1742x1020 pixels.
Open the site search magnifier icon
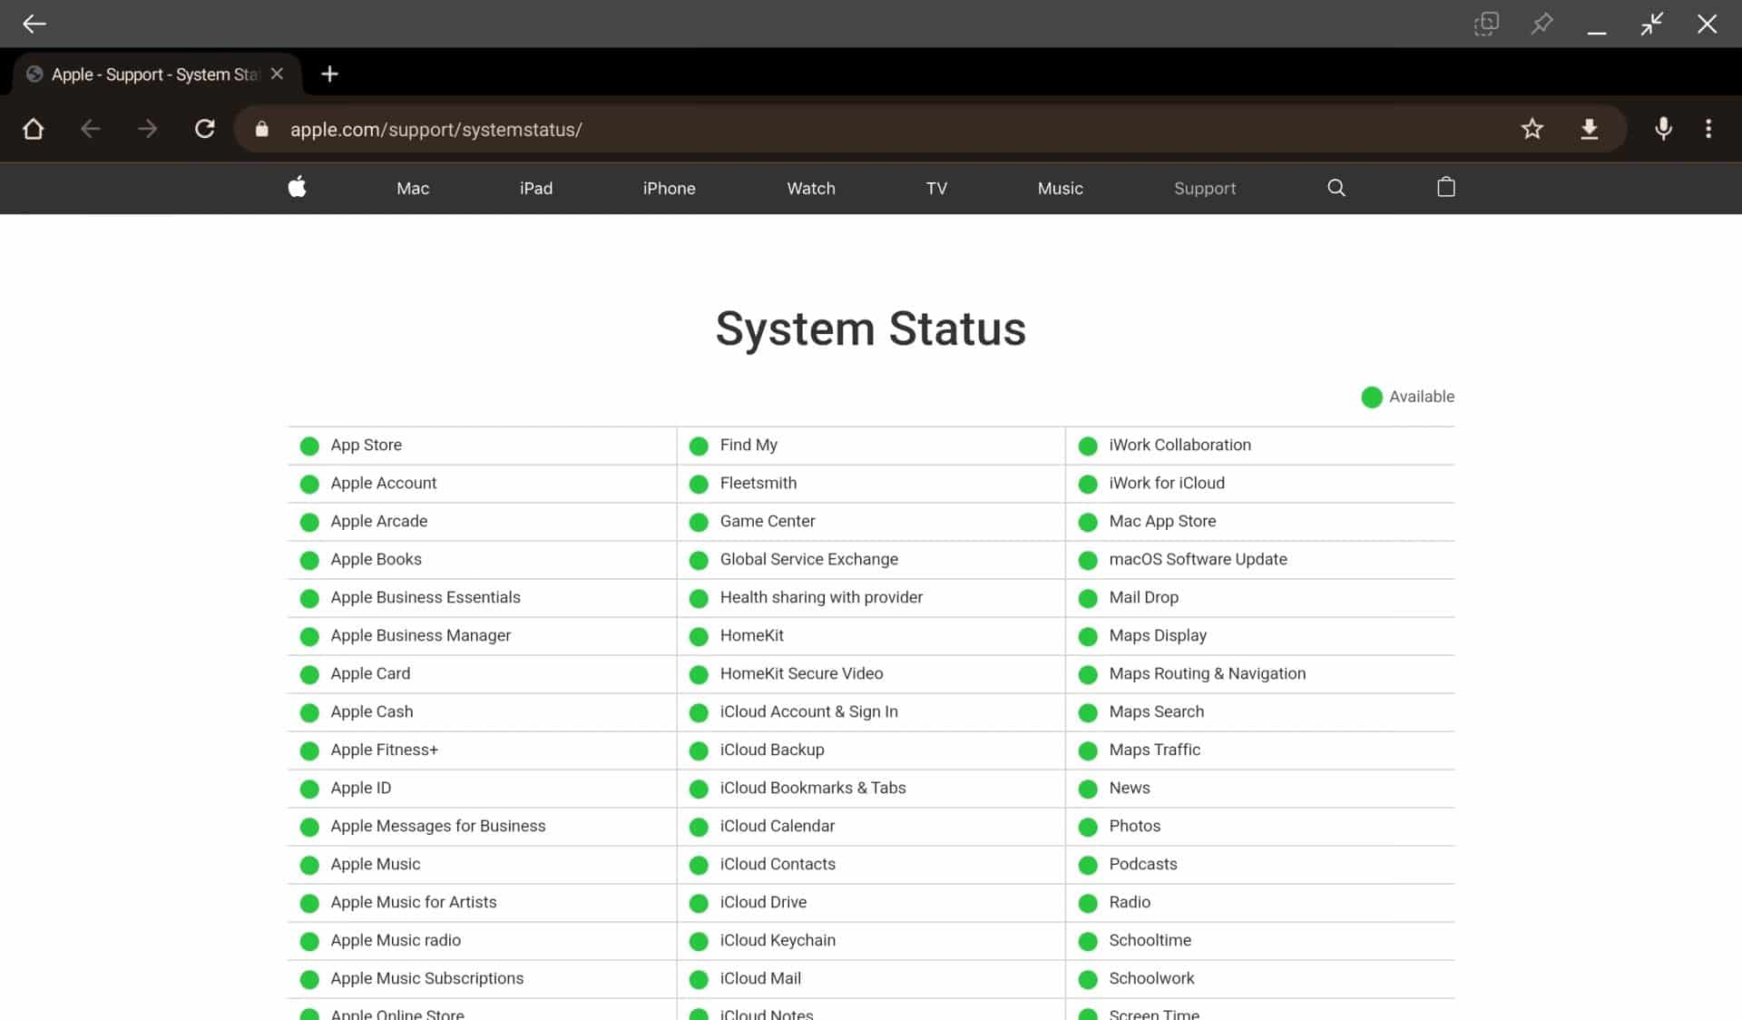click(1336, 188)
